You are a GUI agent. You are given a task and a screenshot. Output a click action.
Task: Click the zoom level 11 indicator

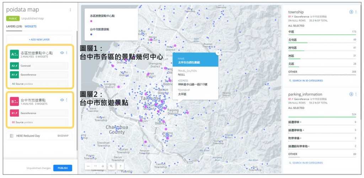tap(95, 166)
